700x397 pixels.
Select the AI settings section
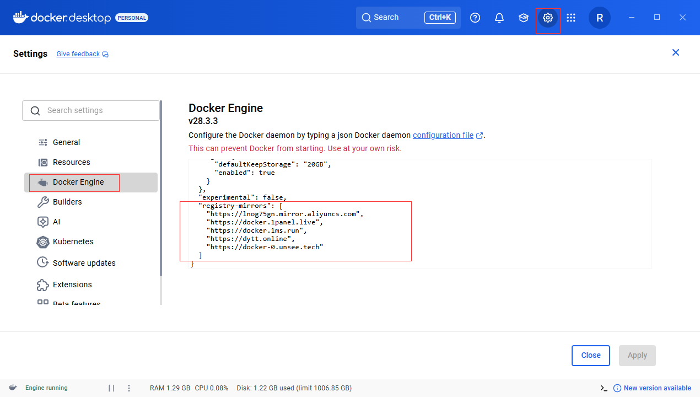click(91, 222)
